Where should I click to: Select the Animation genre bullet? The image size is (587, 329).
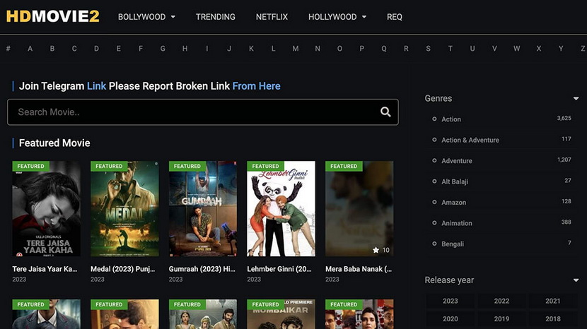click(x=434, y=222)
